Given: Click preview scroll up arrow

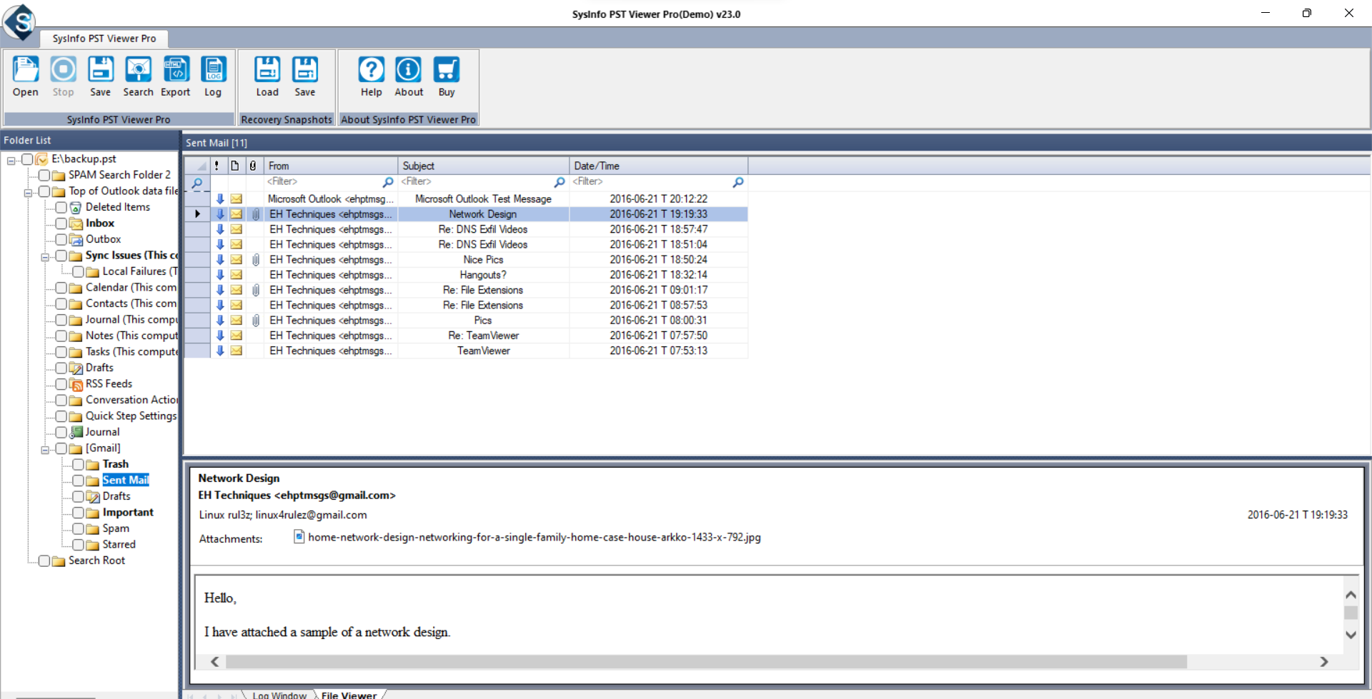Looking at the screenshot, I should (x=1351, y=595).
